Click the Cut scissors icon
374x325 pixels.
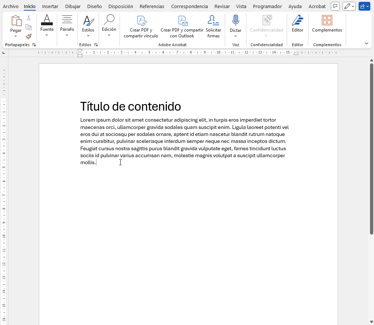pos(29,18)
